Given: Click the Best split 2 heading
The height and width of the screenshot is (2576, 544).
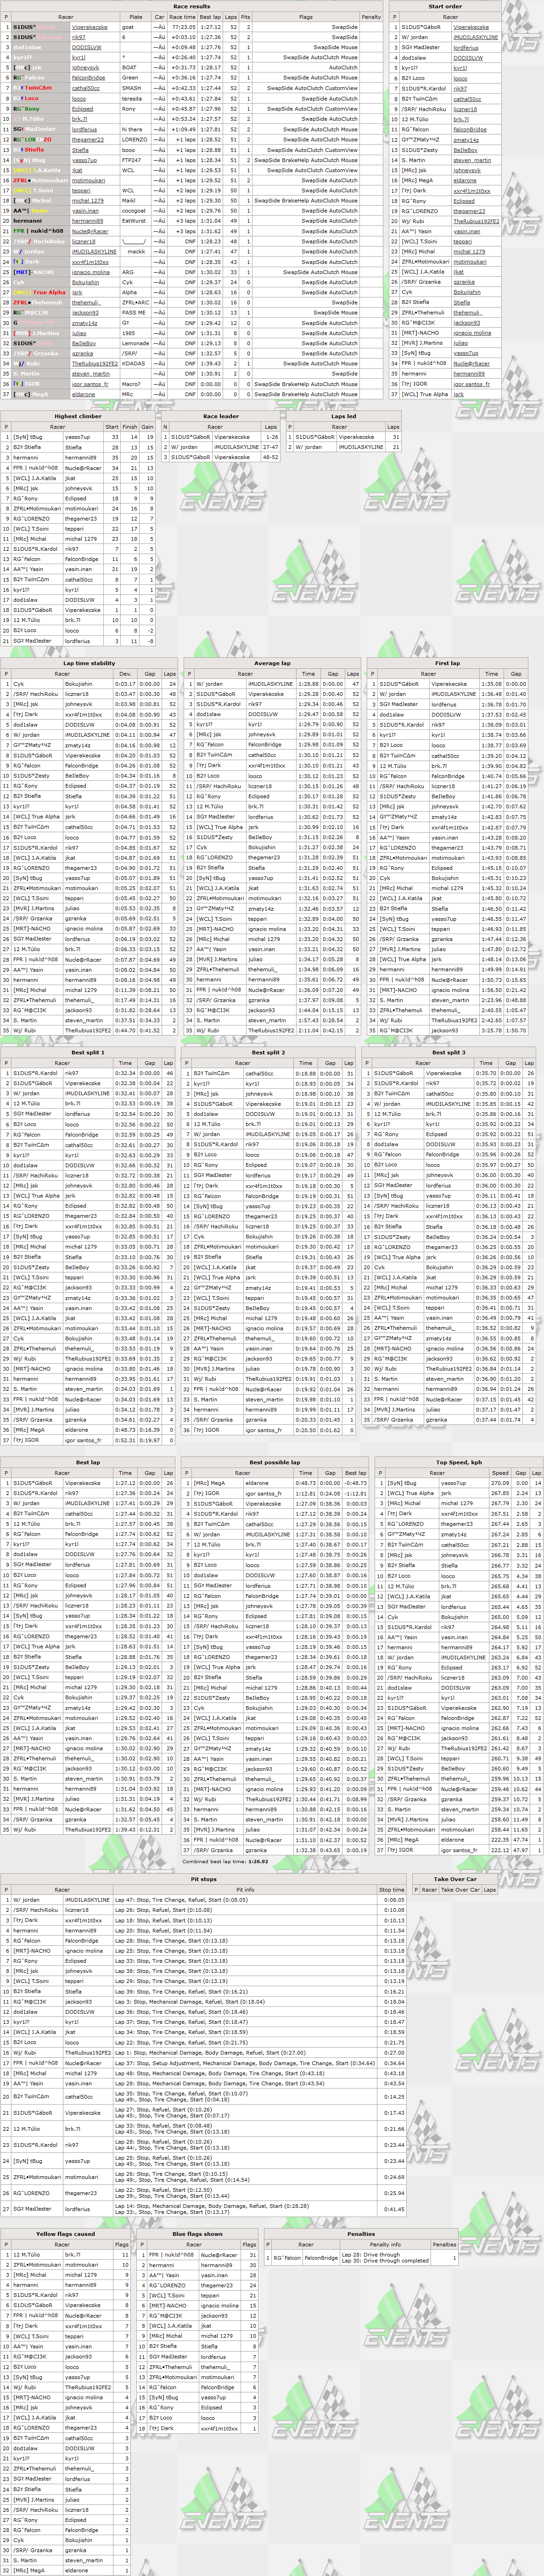Looking at the screenshot, I should [x=268, y=1052].
